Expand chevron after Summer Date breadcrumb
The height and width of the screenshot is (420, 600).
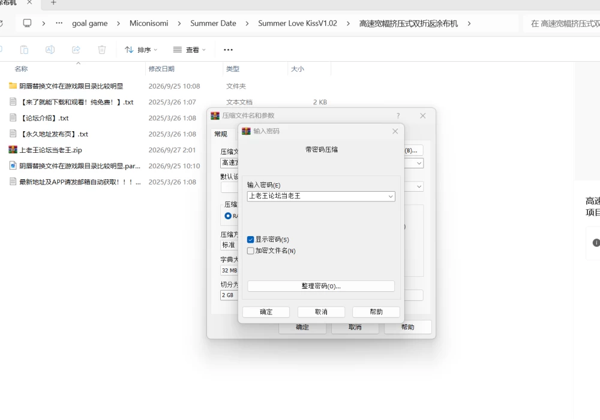click(247, 23)
